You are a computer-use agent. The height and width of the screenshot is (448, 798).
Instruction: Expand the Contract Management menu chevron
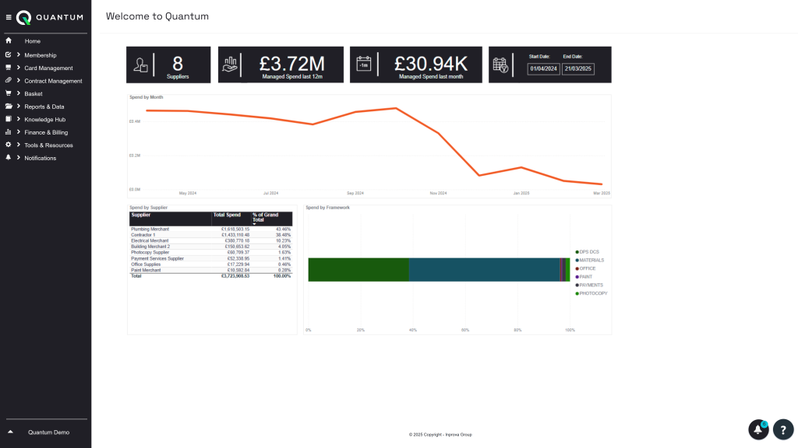coord(17,80)
